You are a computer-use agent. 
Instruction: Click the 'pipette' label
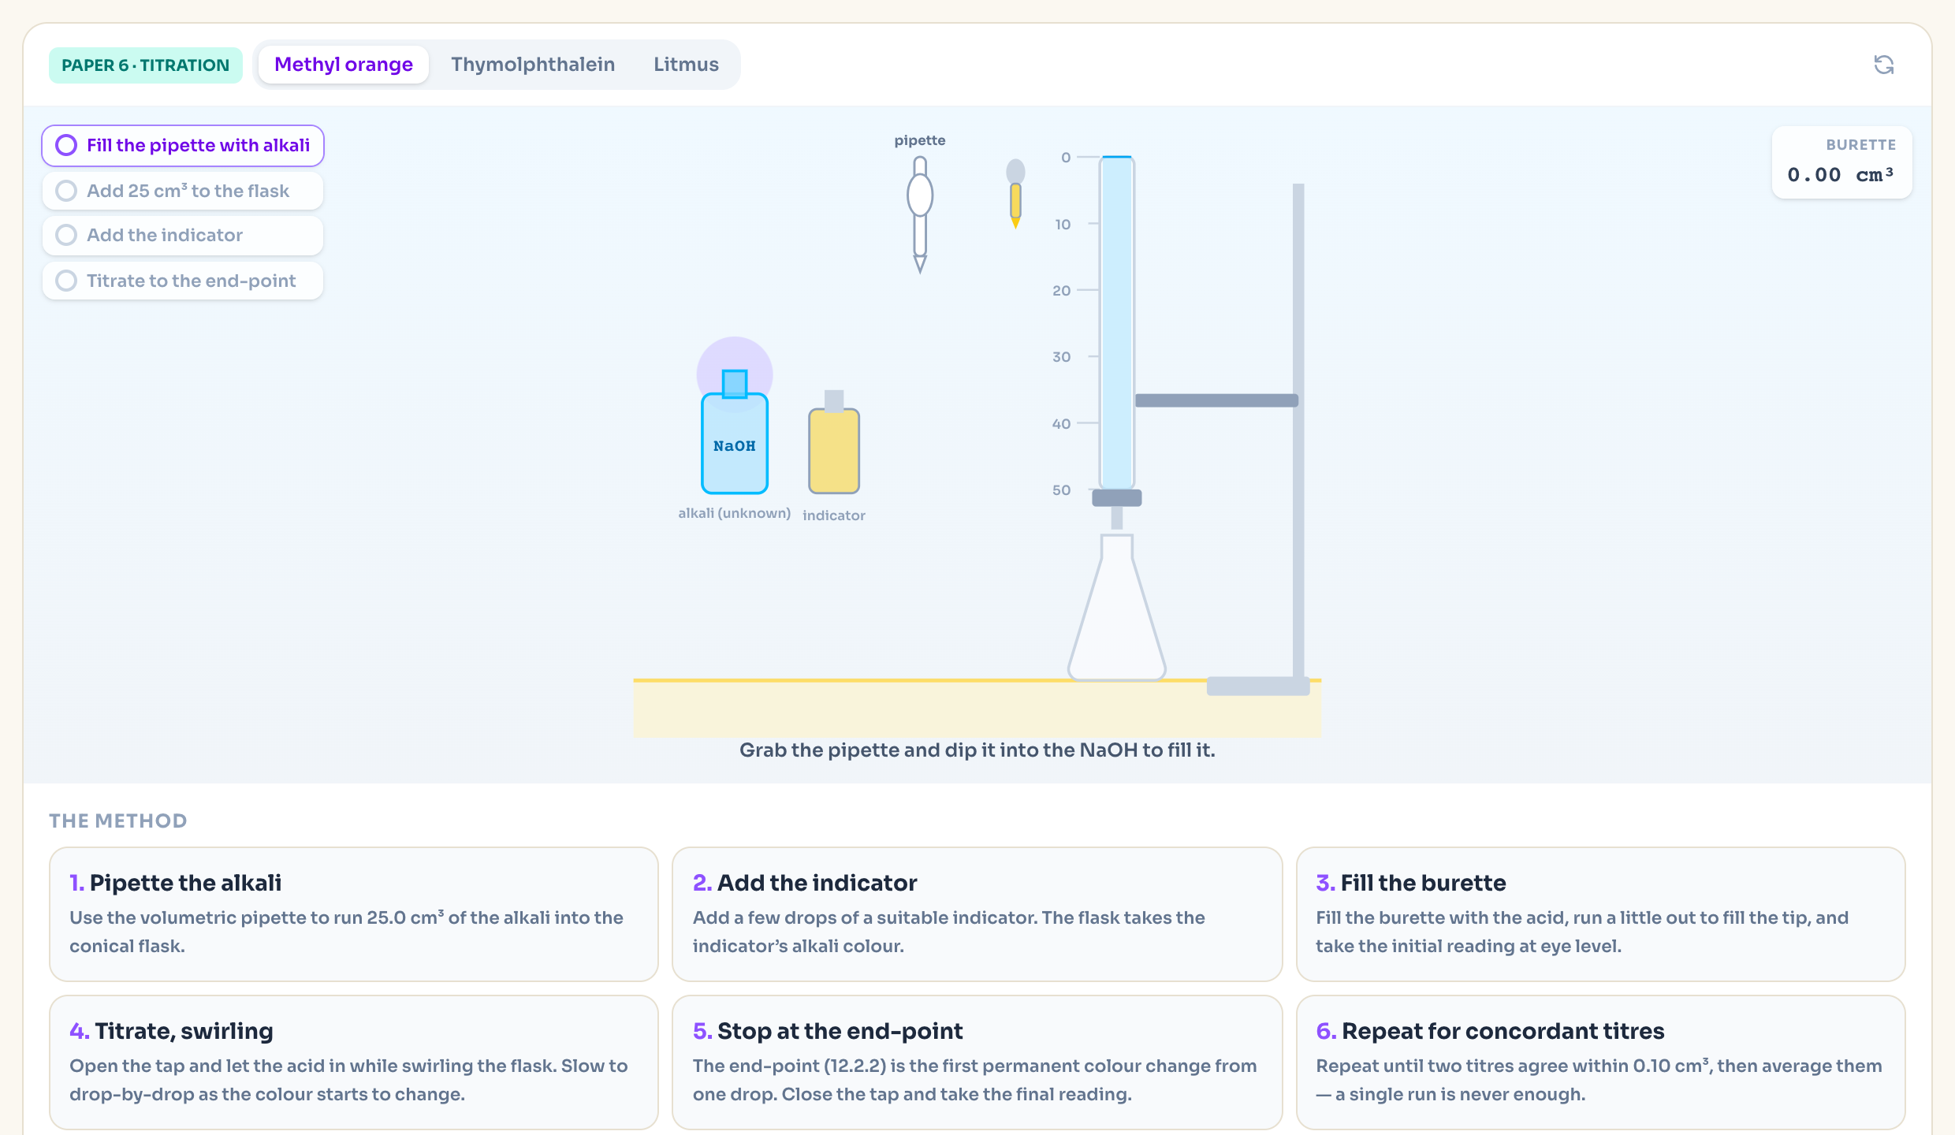(x=920, y=141)
